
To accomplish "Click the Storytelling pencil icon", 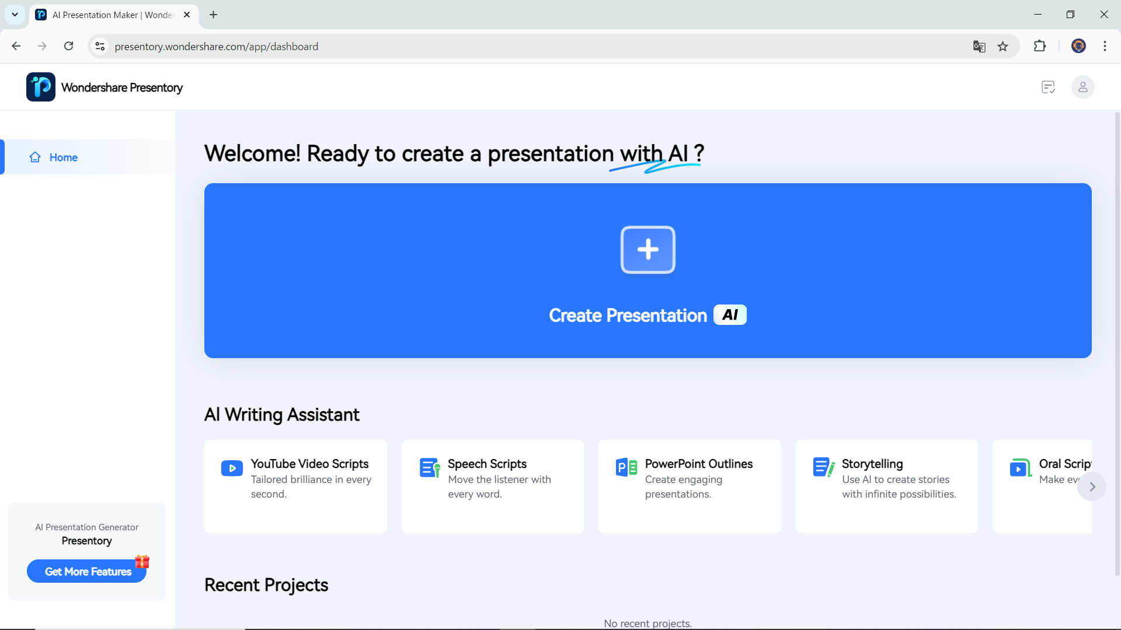I will [824, 467].
